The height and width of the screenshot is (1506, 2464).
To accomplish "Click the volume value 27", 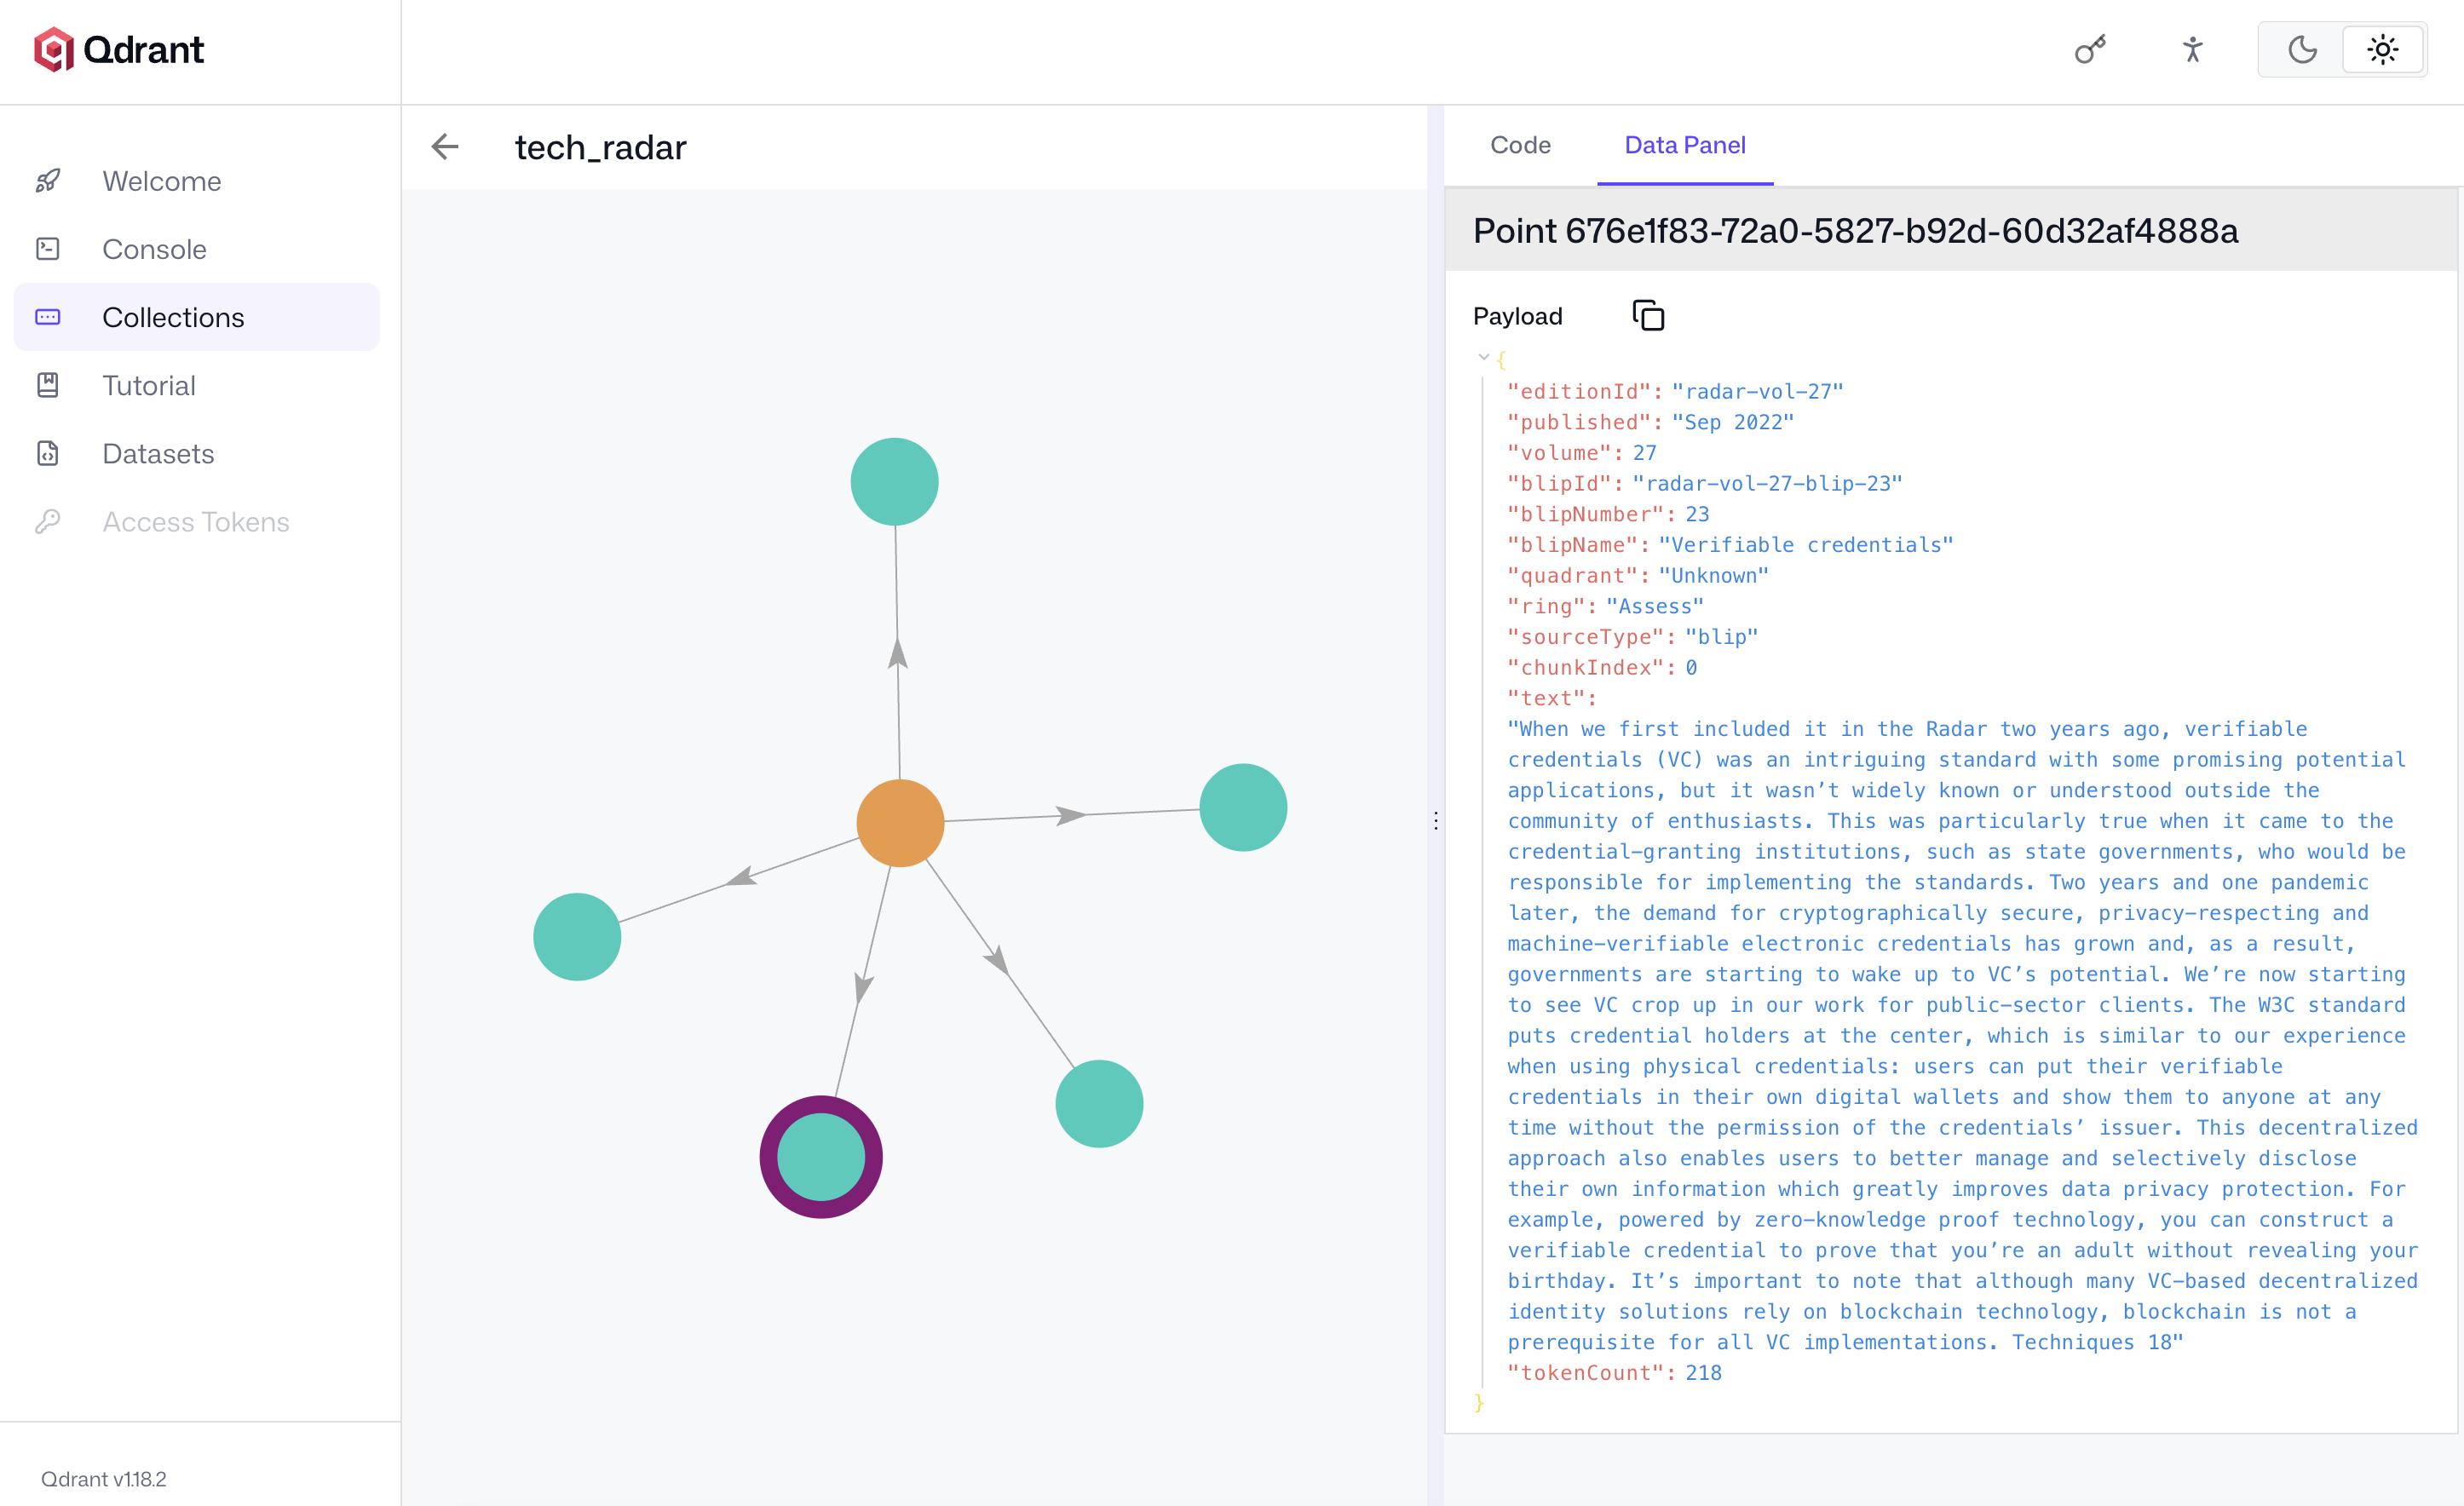I will pos(1645,453).
